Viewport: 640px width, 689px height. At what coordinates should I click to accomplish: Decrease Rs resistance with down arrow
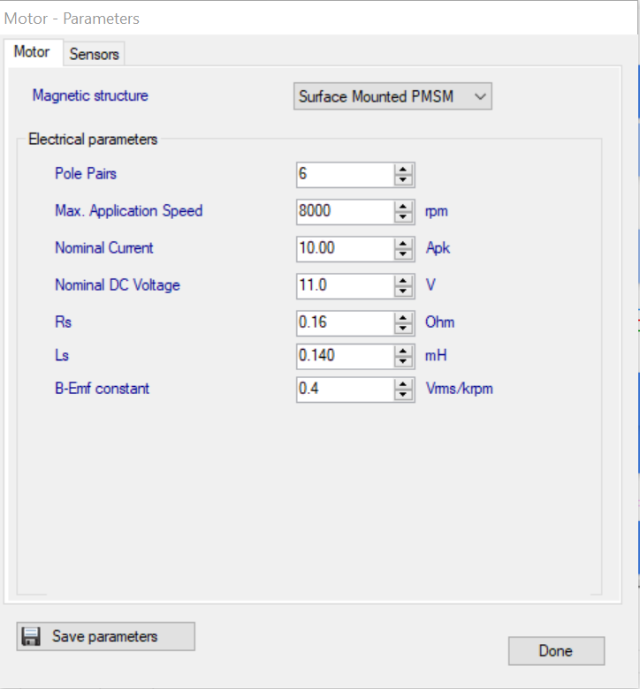(x=404, y=328)
